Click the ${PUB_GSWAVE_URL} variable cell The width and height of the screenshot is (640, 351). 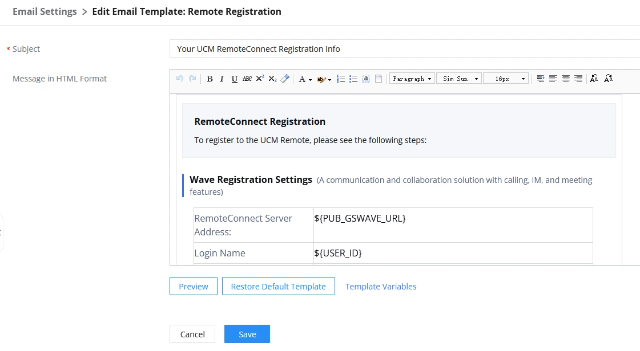(x=453, y=225)
